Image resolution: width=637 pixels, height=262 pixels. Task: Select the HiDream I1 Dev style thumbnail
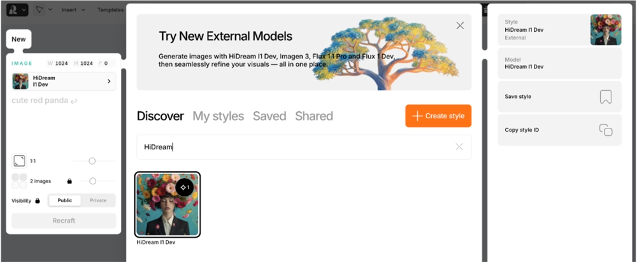click(x=168, y=204)
